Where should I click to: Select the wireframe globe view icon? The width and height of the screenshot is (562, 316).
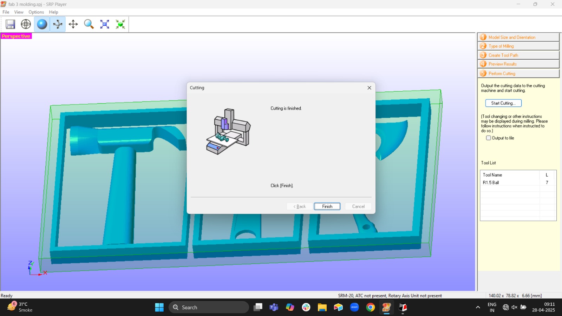26,24
